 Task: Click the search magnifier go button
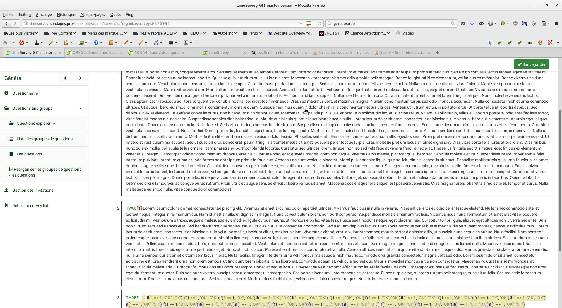coord(453,23)
